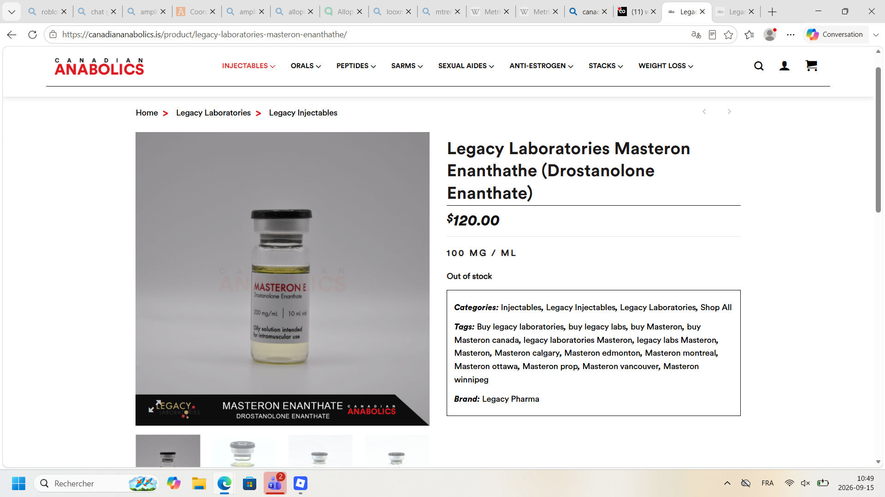This screenshot has height=497, width=885.
Task: Reload the page with the refresh icon
Action: coord(32,35)
